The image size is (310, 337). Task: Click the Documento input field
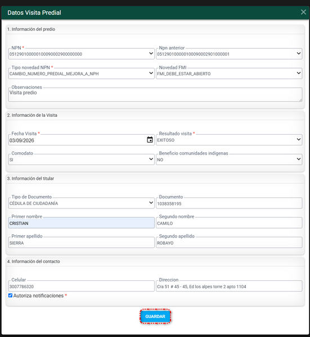point(229,203)
